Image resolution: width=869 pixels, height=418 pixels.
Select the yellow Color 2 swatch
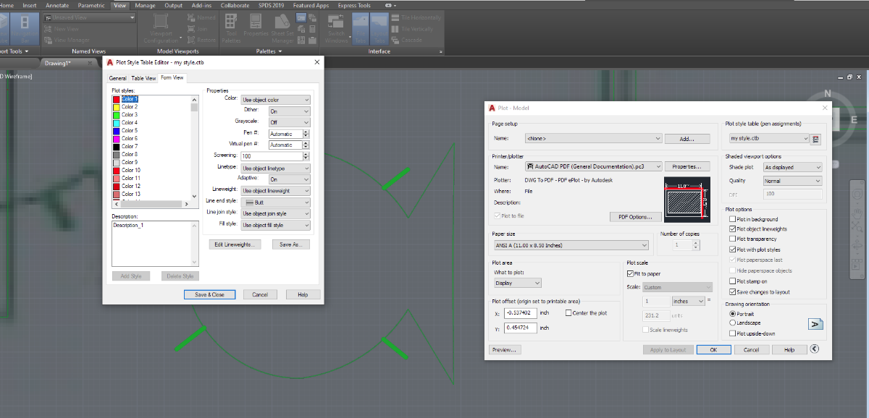[116, 106]
